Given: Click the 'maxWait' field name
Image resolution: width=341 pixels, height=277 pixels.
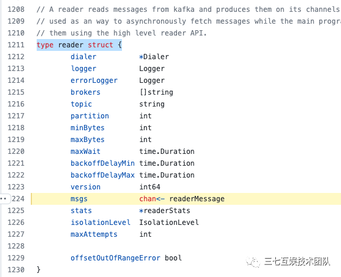Looking at the screenshot, I should click(85, 152).
